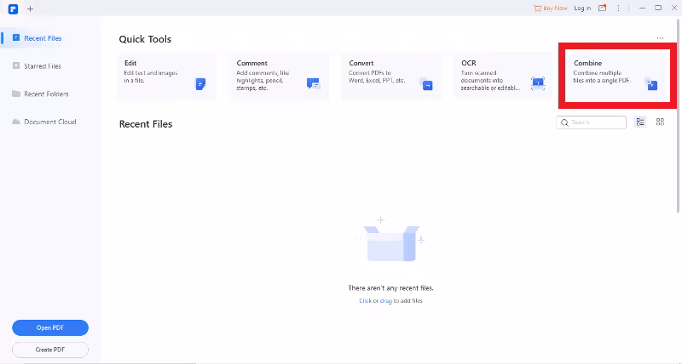Start the OCR quick tool
Screen dimensions: 682x364
(503, 77)
